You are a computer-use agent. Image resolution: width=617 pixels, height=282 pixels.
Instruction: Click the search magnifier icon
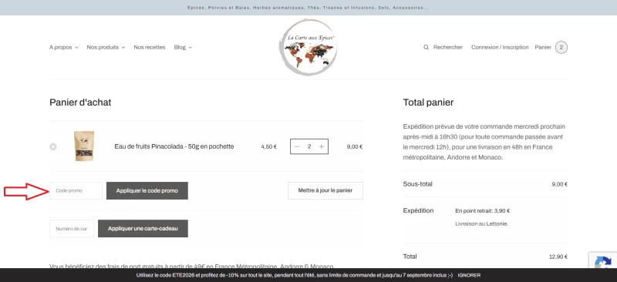click(x=426, y=47)
